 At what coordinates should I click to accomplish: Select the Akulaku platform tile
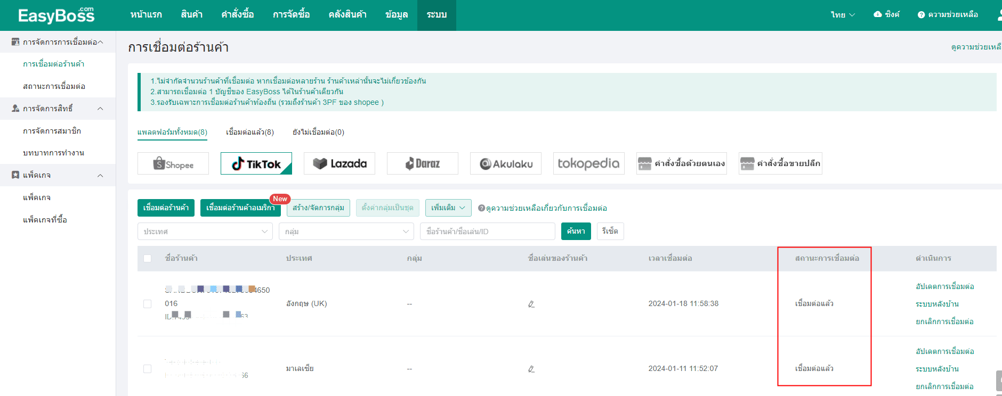(506, 163)
